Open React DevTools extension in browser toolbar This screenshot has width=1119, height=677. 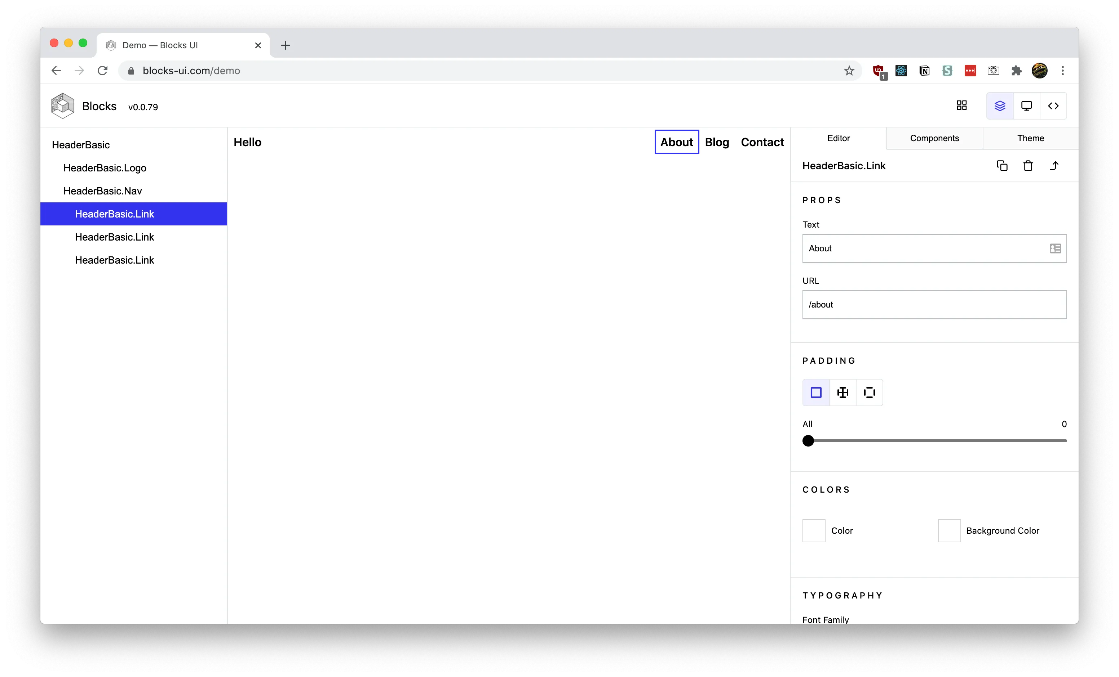click(x=901, y=70)
